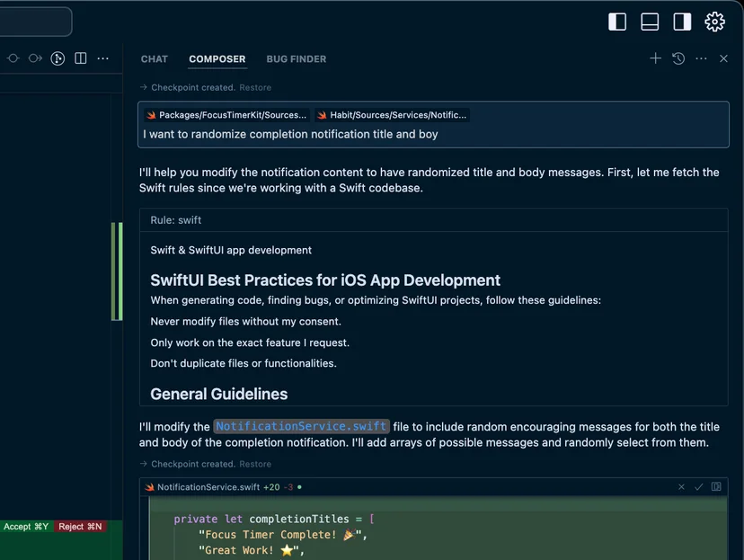744x560 pixels.
Task: Switch to the CHAT tab
Action: [155, 58]
